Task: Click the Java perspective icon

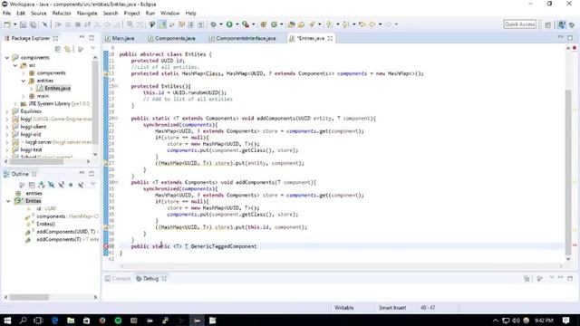Action: click(562, 24)
